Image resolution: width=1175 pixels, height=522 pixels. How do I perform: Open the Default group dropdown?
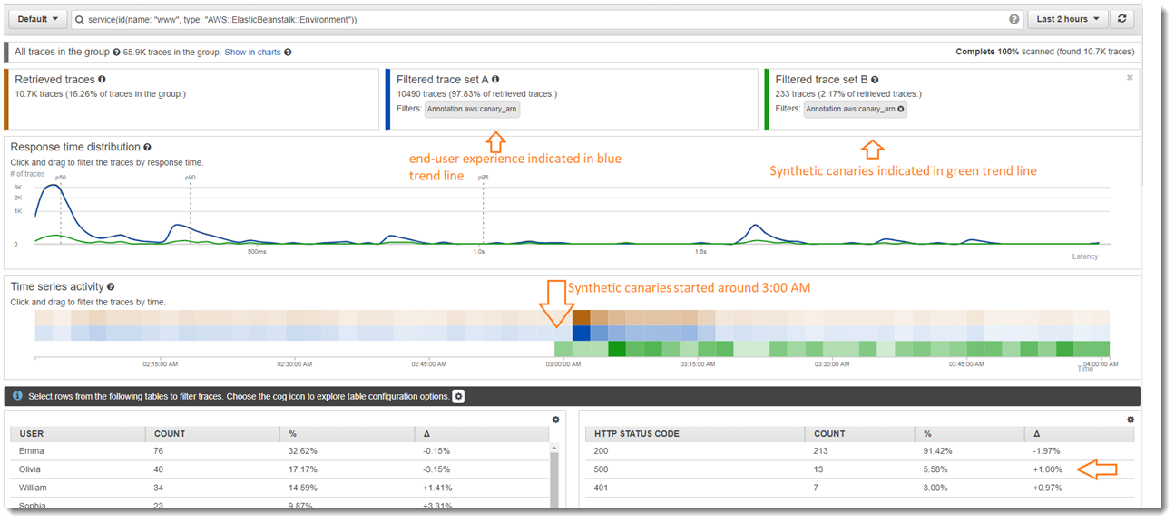(x=36, y=18)
